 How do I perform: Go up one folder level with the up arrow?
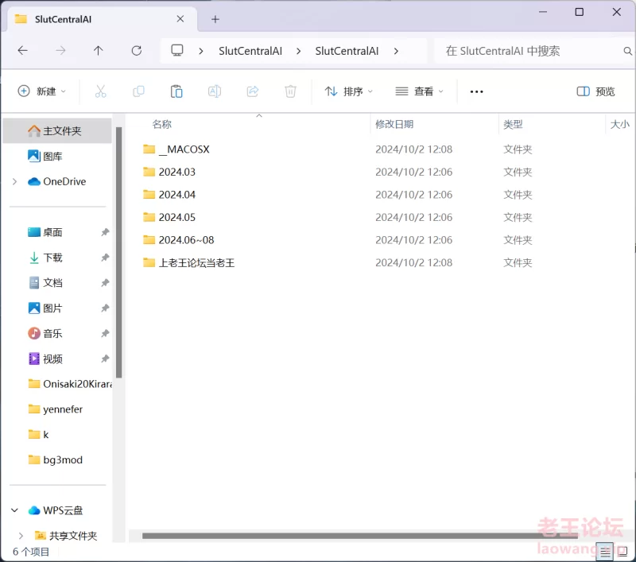point(98,50)
